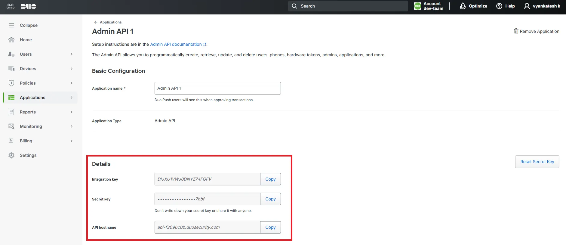Expand the Policies submenu chevron
Image resolution: width=566 pixels, height=245 pixels.
[x=72, y=83]
